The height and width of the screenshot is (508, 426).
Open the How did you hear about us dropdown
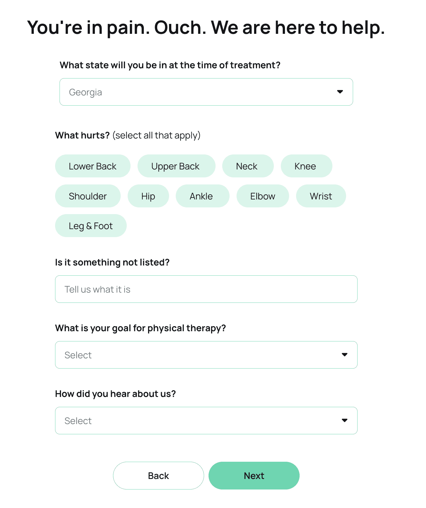pyautogui.click(x=206, y=420)
